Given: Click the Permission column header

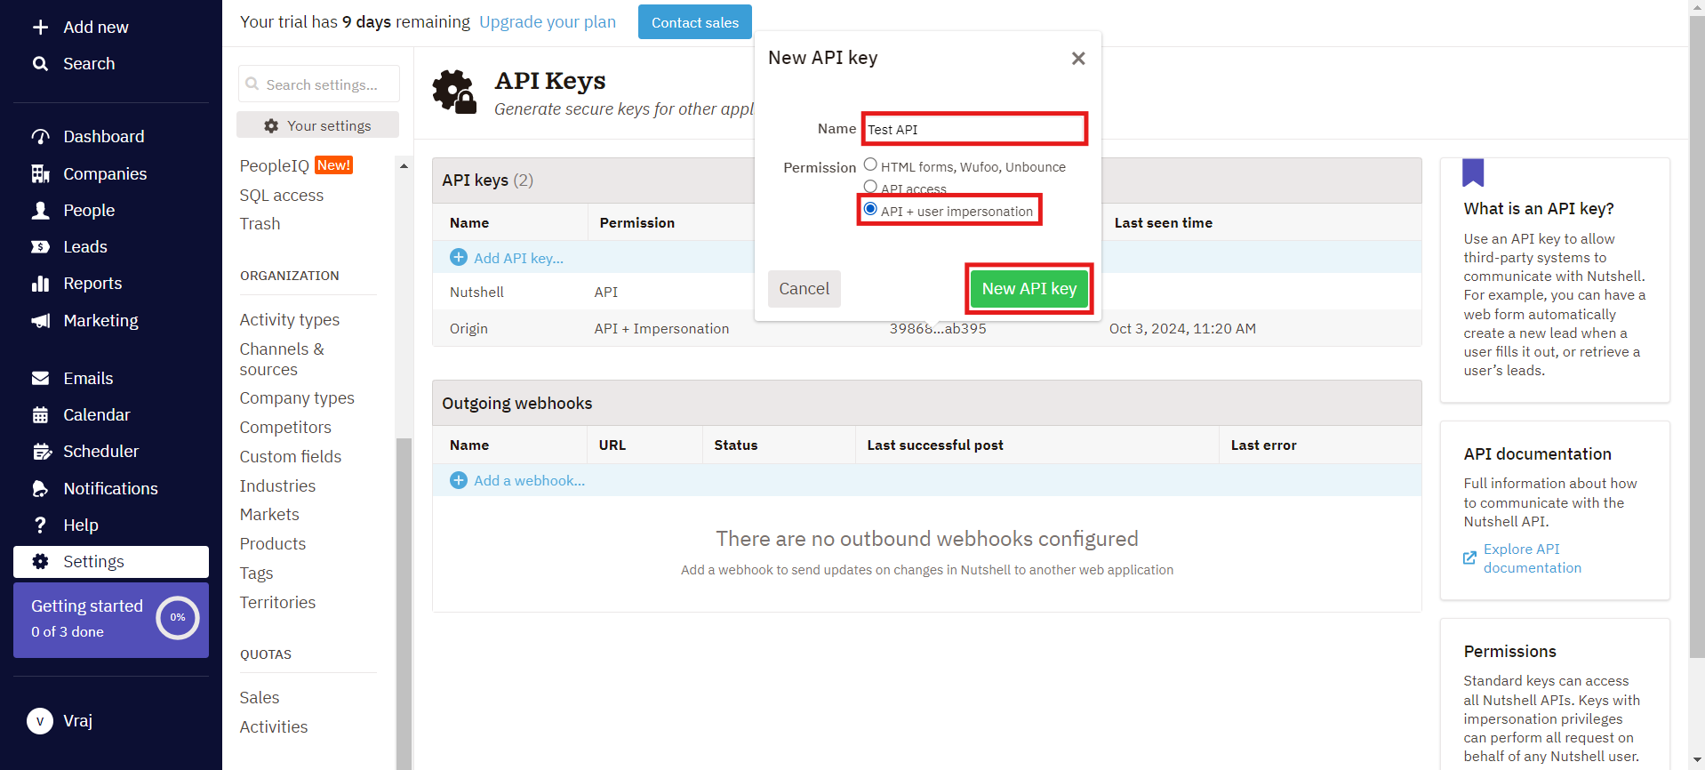Looking at the screenshot, I should pyautogui.click(x=636, y=222).
